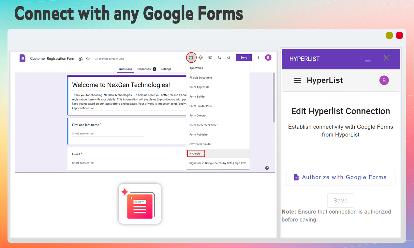
Task: Click the olive circle window button
Action: pos(389,35)
